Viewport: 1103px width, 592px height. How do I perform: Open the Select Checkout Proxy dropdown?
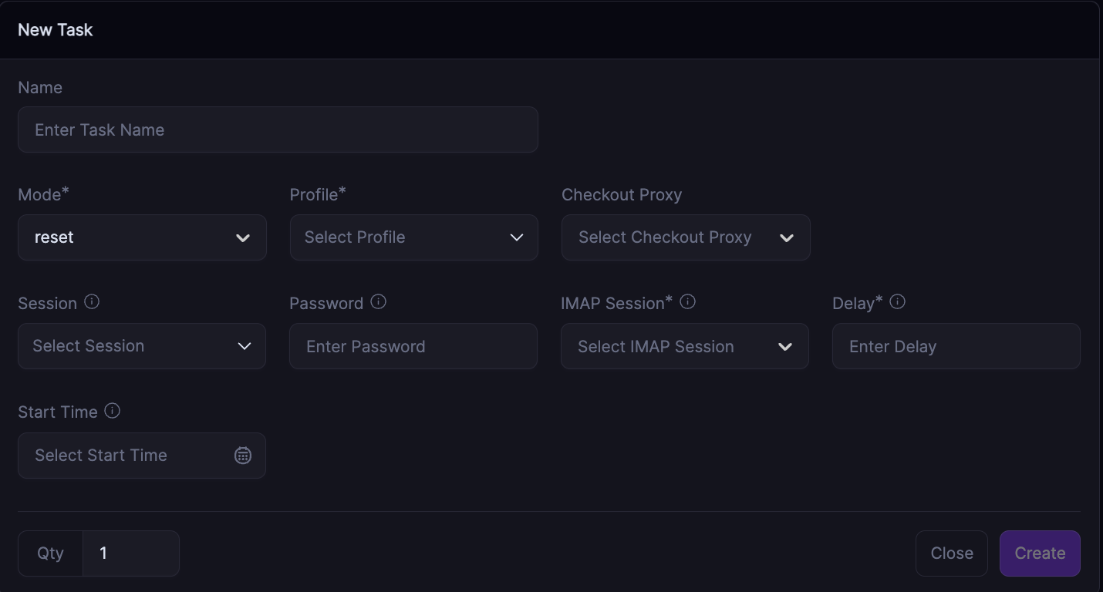pos(671,237)
